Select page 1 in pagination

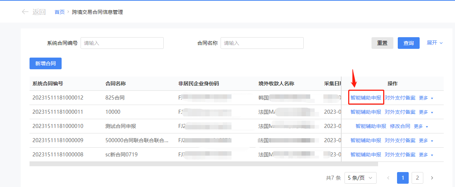[402, 178]
